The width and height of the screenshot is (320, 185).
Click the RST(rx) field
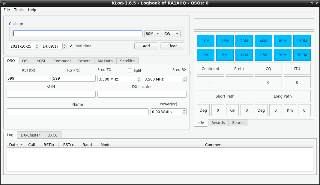(x=74, y=78)
